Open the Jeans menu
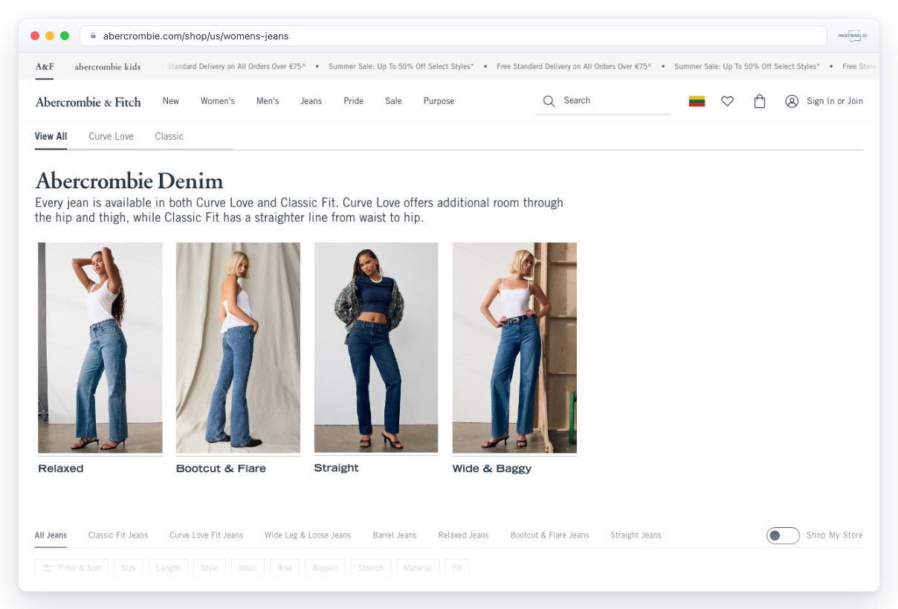898x609 pixels. click(311, 101)
